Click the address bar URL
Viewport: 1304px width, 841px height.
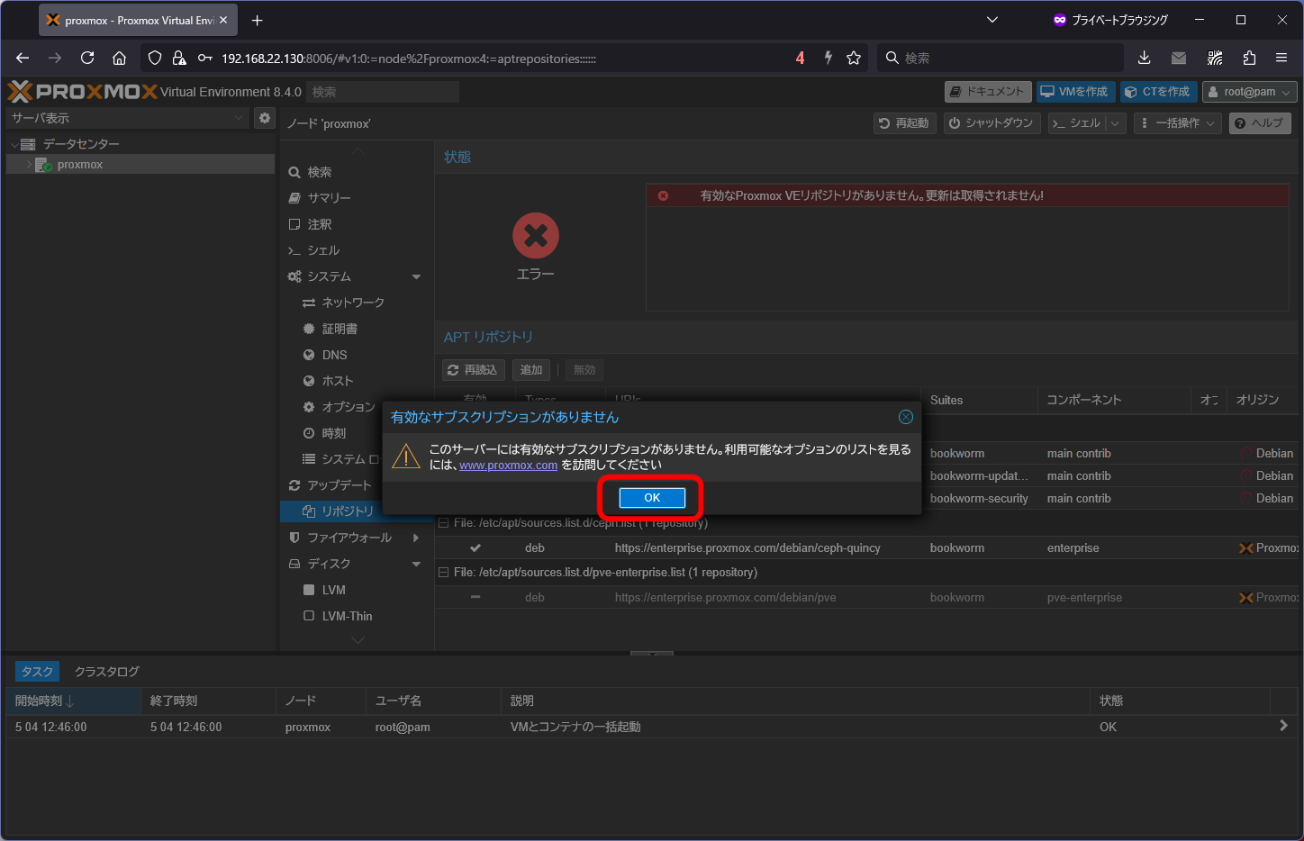409,59
